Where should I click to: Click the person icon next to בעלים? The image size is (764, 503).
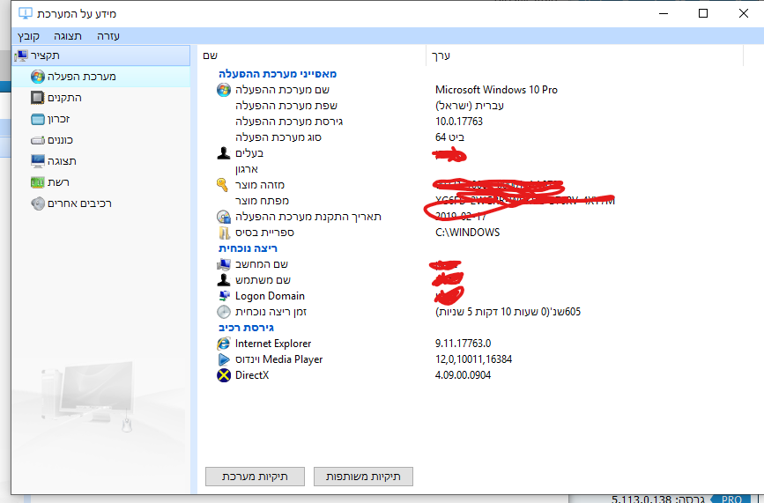224,153
